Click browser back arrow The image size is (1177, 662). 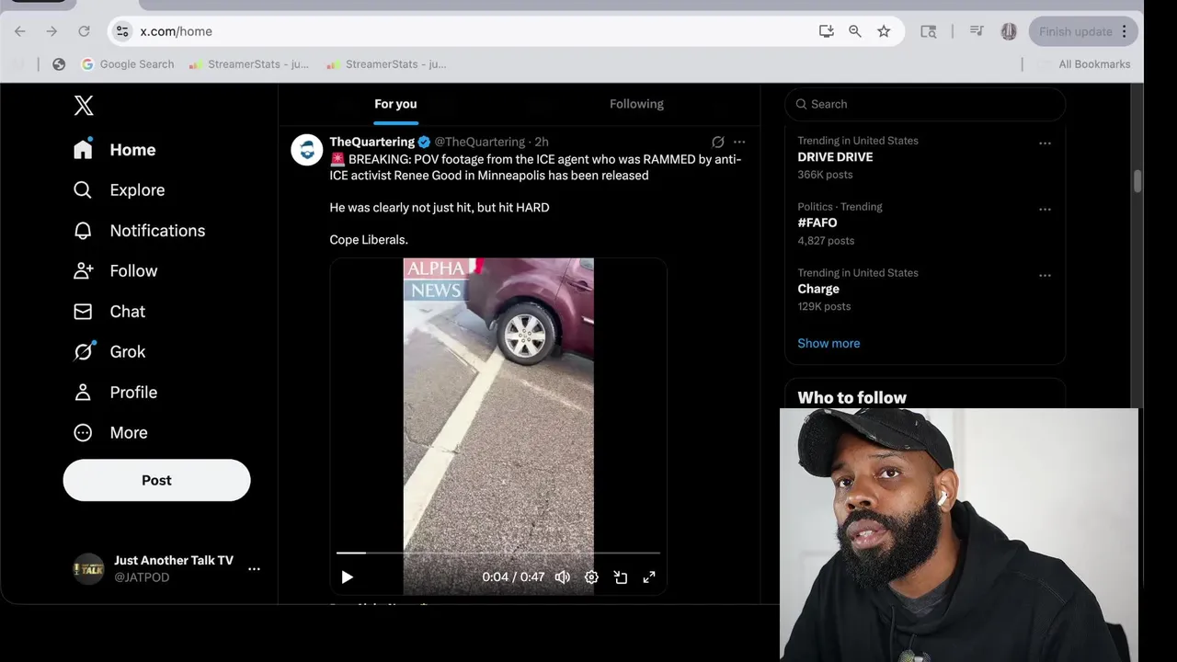click(20, 31)
